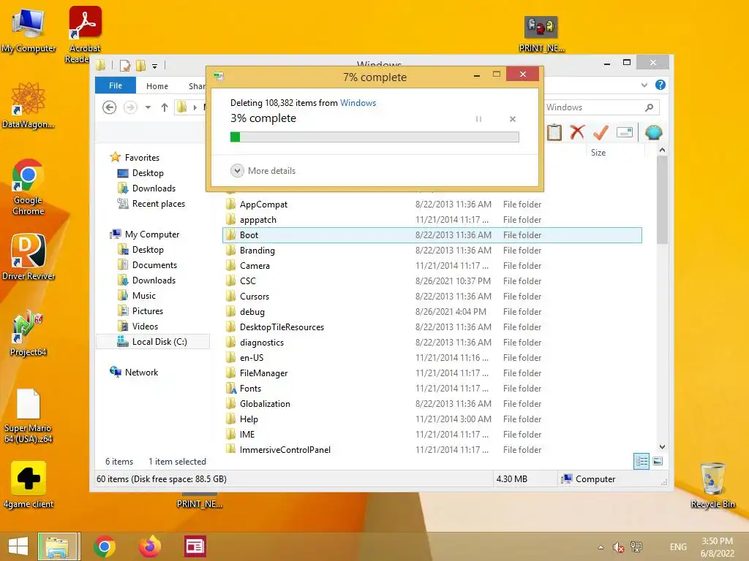Open File Explorer from the taskbar

tap(59, 546)
